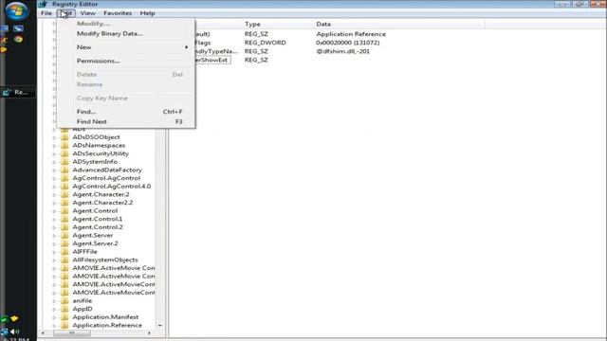Click the round multicolored quick launch icon
This screenshot has width=607, height=341.
18,39
